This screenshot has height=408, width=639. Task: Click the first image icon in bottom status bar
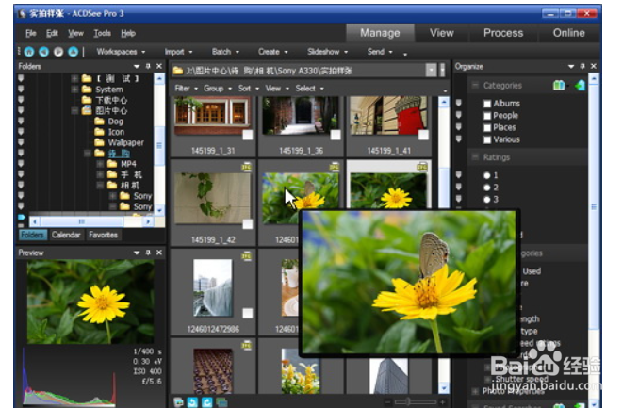pyautogui.click(x=178, y=402)
